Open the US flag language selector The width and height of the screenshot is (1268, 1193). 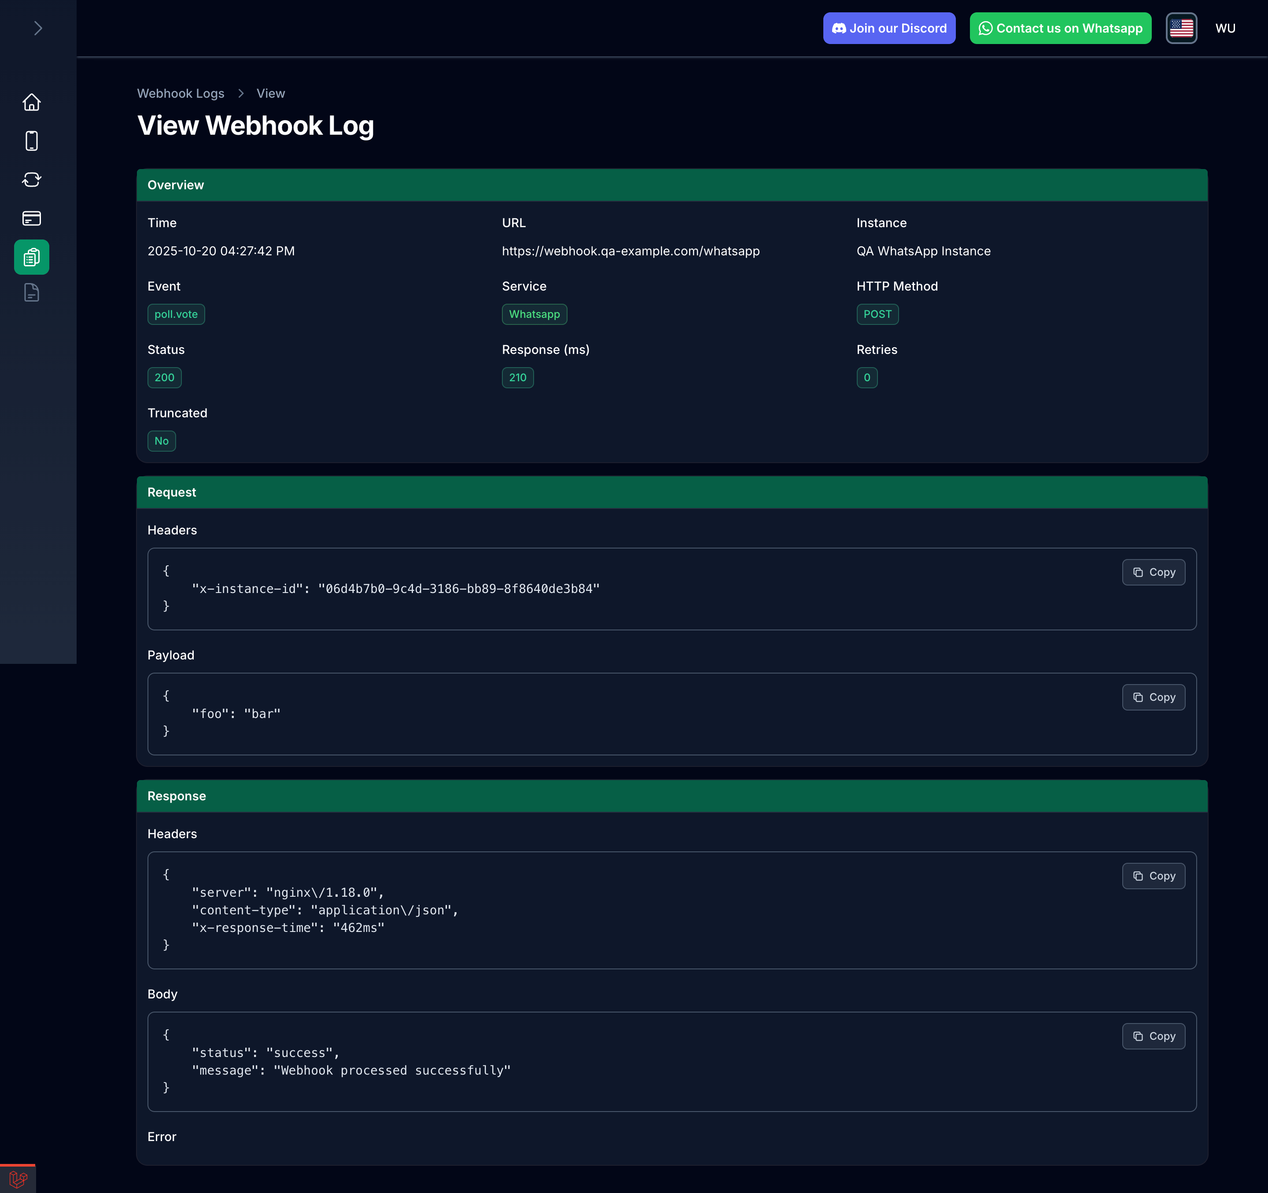click(x=1181, y=28)
